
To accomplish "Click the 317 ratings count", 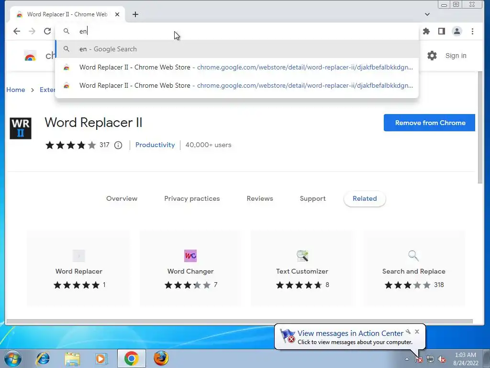I will pos(104,145).
